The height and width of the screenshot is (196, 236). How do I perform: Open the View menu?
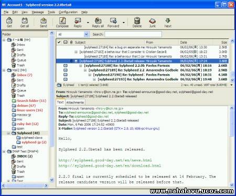pos(25,12)
